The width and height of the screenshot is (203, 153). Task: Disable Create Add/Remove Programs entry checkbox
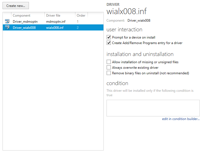(109, 43)
